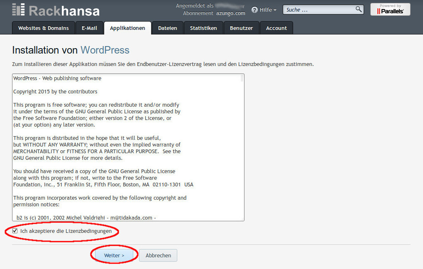Image resolution: width=423 pixels, height=269 pixels.
Task: Click the 'Angemeldet als' label
Action: 195,6
